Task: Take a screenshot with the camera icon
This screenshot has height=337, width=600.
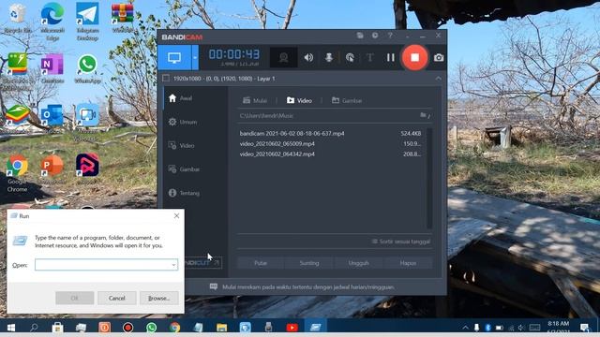Action: 439,58
